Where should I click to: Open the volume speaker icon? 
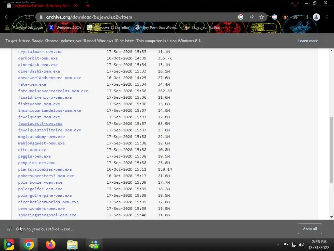tap(302, 244)
